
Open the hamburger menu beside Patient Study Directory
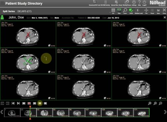(x=2, y=3)
